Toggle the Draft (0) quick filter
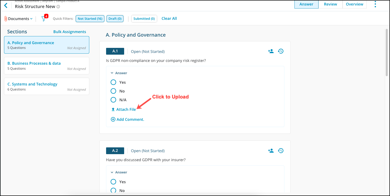This screenshot has width=390, height=196. click(x=115, y=19)
